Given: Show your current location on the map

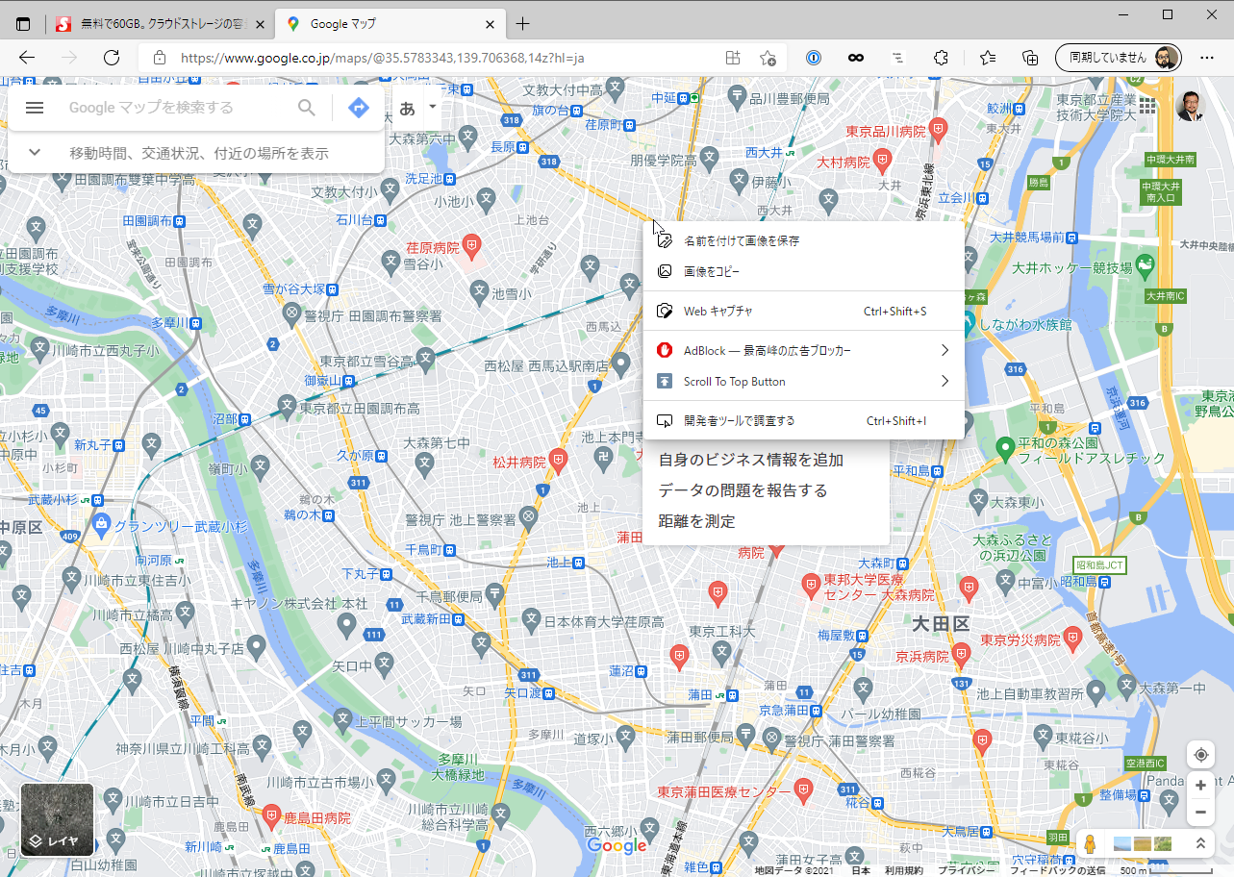Looking at the screenshot, I should click(x=1199, y=755).
